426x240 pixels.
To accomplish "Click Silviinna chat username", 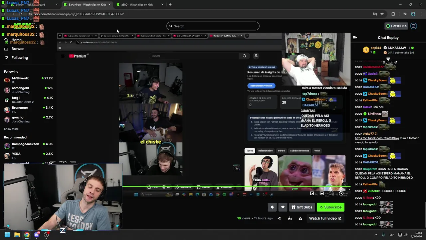I will [x=374, y=114].
